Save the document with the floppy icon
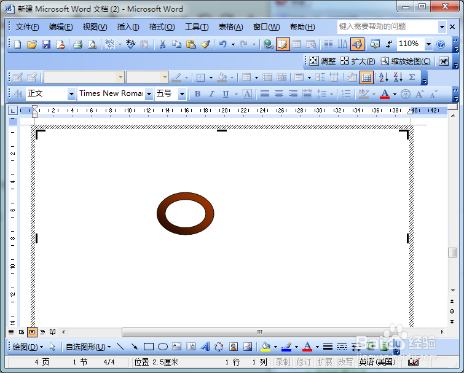The height and width of the screenshot is (373, 464). [46, 44]
